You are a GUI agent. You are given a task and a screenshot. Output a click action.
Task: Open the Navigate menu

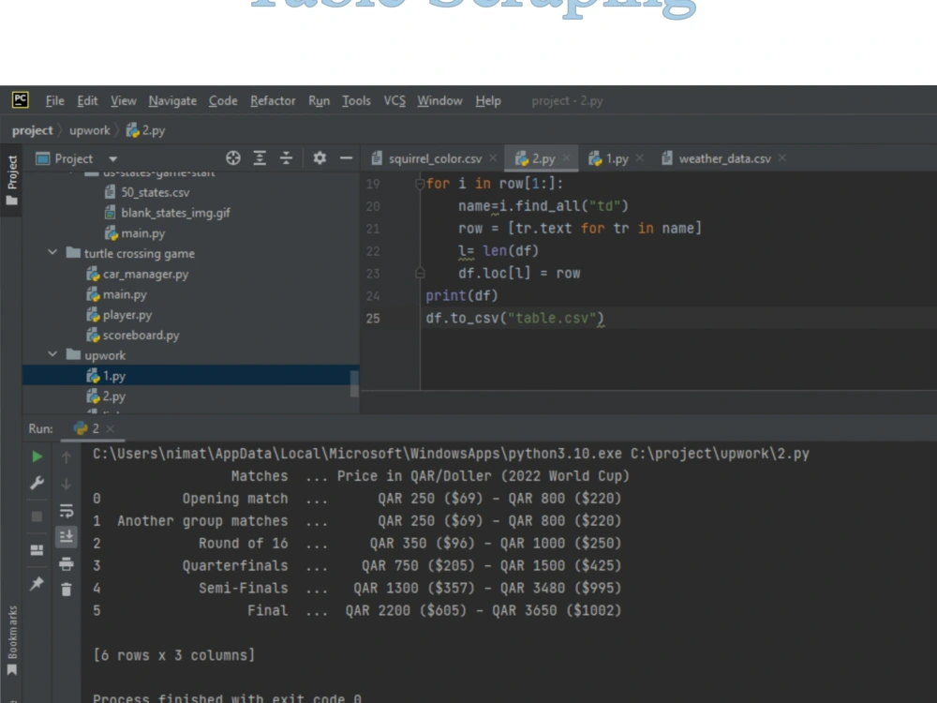click(x=172, y=101)
